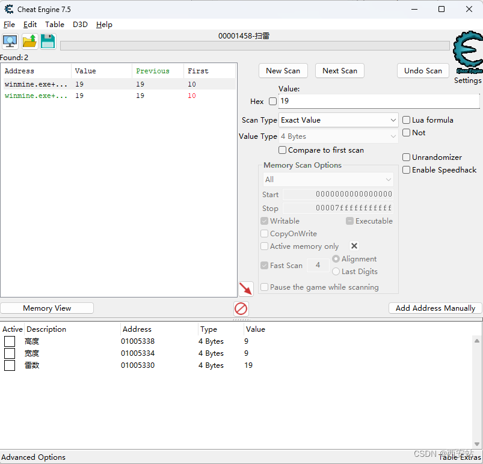Image resolution: width=483 pixels, height=464 pixels.
Task: Open the Table menu
Action: pyautogui.click(x=55, y=24)
